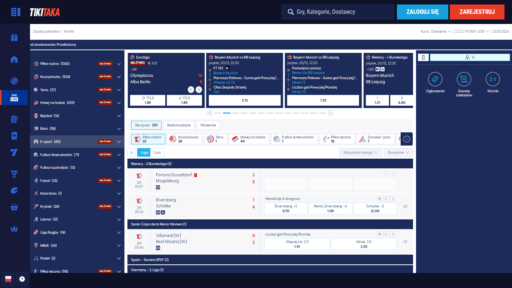Open the Wszystkie funkcje dropdown

(360, 152)
